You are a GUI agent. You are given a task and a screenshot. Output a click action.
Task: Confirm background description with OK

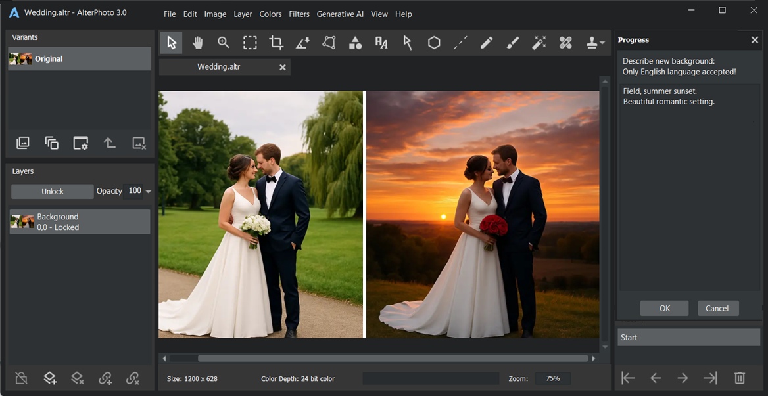664,308
